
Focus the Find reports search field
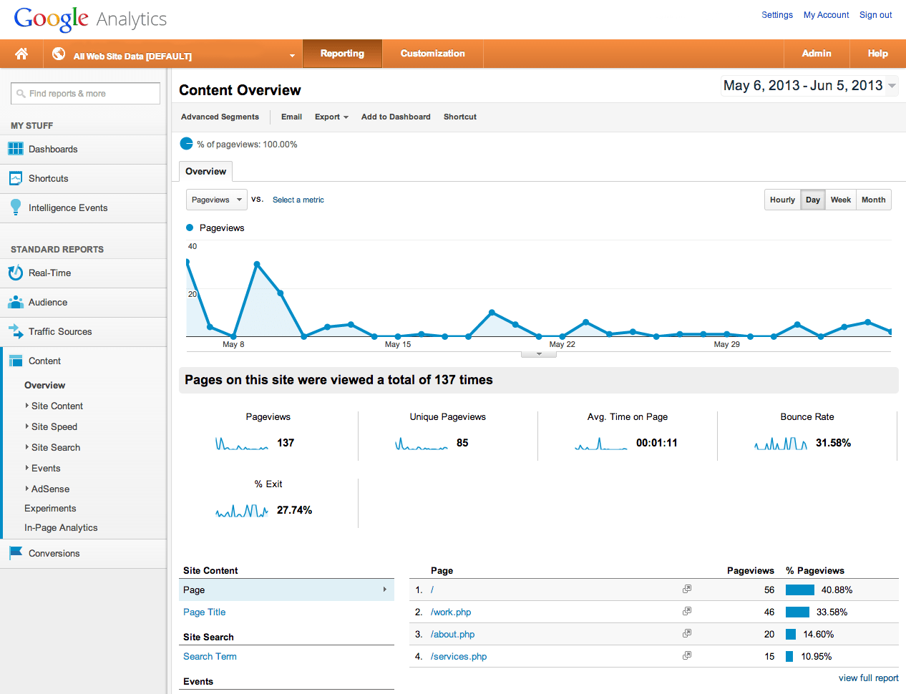(x=85, y=94)
